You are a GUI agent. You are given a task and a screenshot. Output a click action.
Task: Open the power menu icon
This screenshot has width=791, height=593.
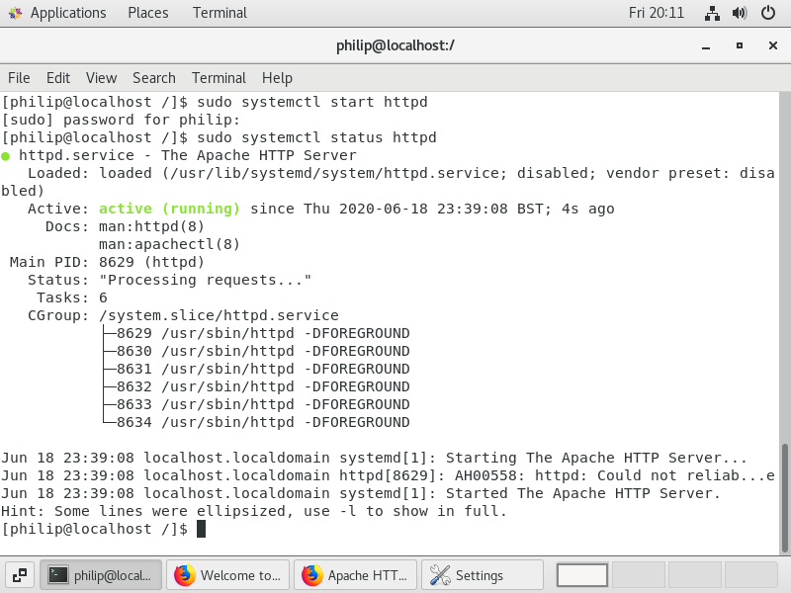tap(768, 13)
